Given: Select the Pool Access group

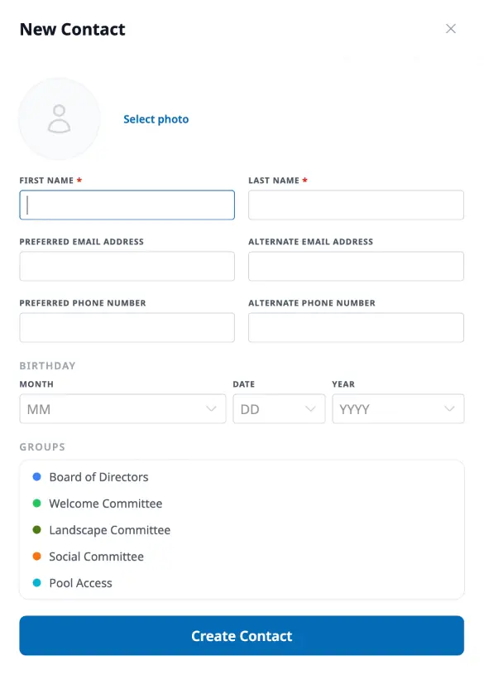Looking at the screenshot, I should (x=79, y=582).
